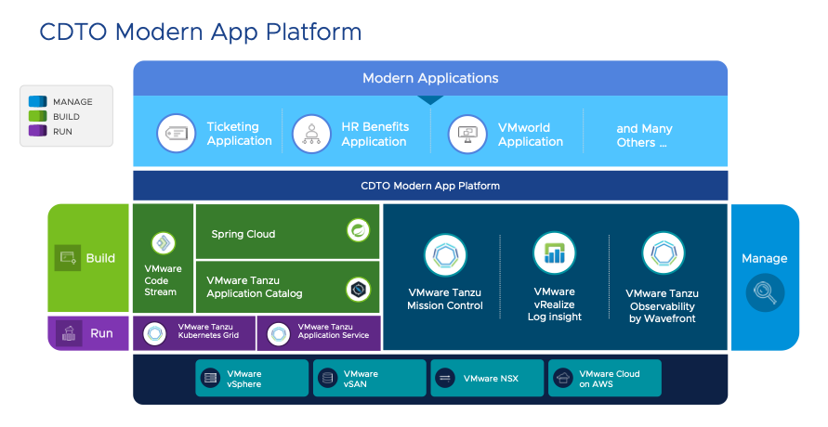Image resolution: width=828 pixels, height=427 pixels.
Task: Click the VMware vSAN database icon
Action: click(327, 378)
